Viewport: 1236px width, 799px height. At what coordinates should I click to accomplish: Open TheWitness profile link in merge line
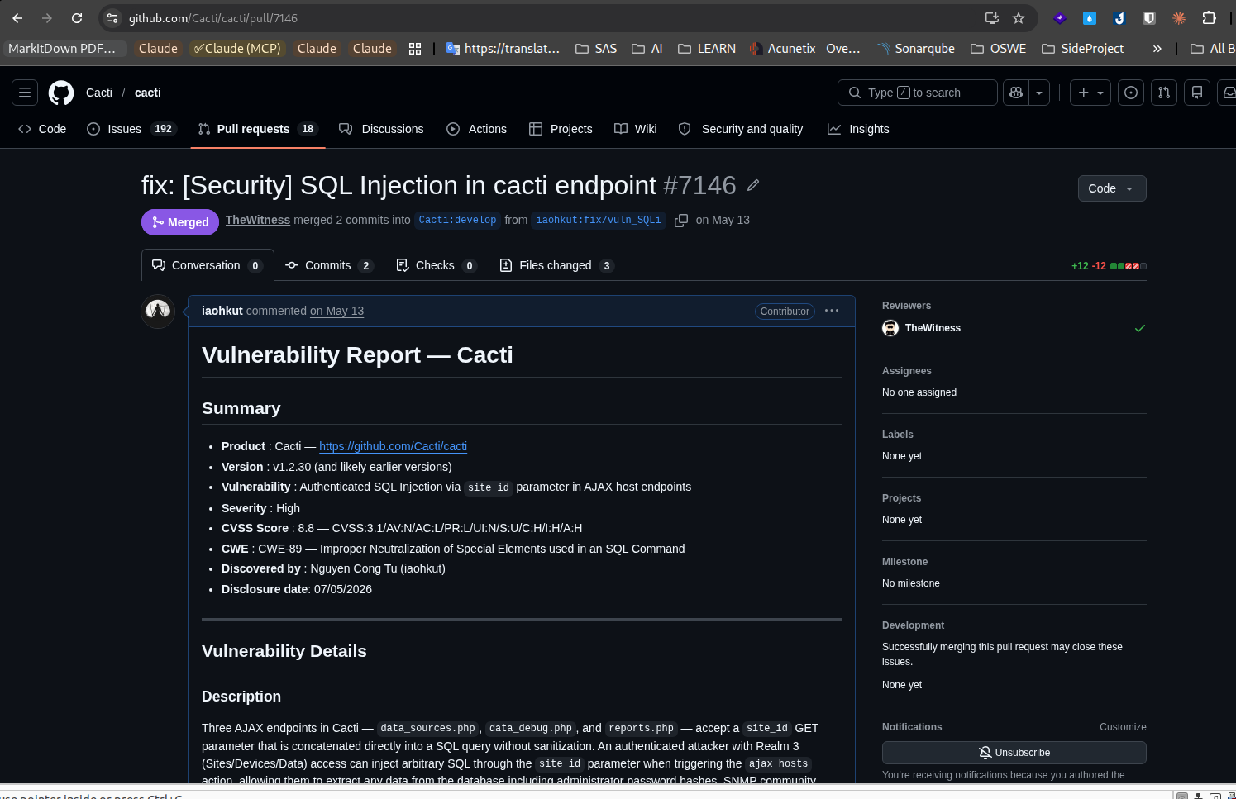coord(258,220)
